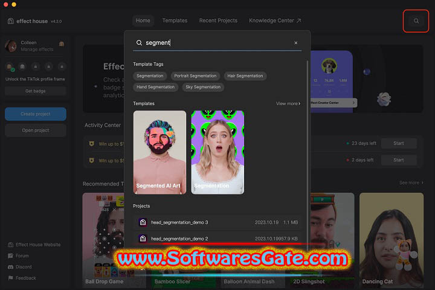The image size is (435, 290).
Task: Start the challenge with 2 days left
Action: click(x=398, y=160)
